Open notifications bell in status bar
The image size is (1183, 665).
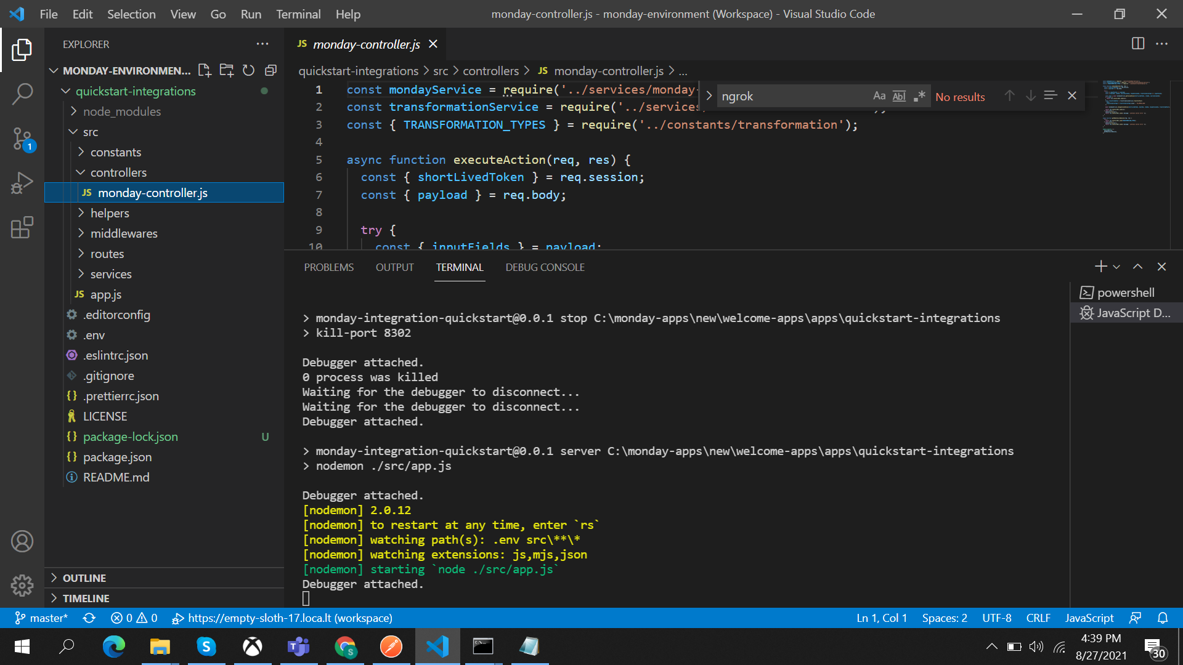coord(1163,618)
